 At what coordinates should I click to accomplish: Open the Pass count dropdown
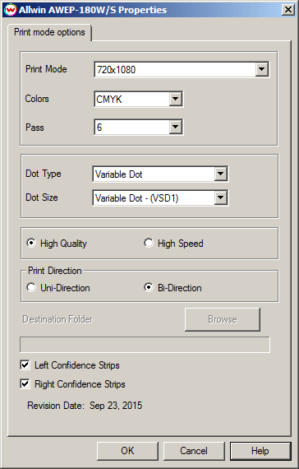(x=175, y=127)
